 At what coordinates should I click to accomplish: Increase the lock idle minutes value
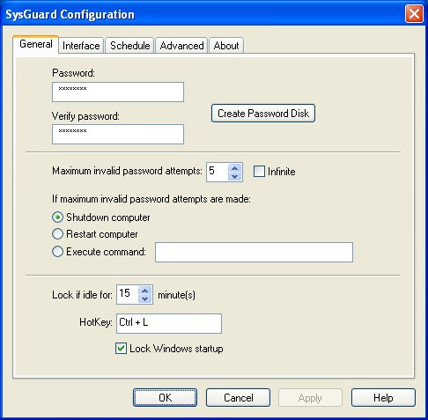point(144,291)
